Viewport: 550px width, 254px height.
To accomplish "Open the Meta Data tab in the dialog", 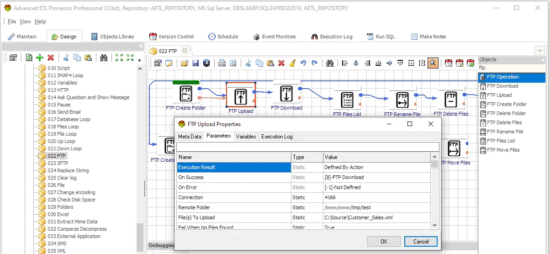I will (190, 137).
